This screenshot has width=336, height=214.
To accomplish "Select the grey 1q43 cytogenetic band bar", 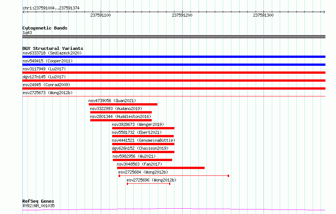I will tap(174, 37).
